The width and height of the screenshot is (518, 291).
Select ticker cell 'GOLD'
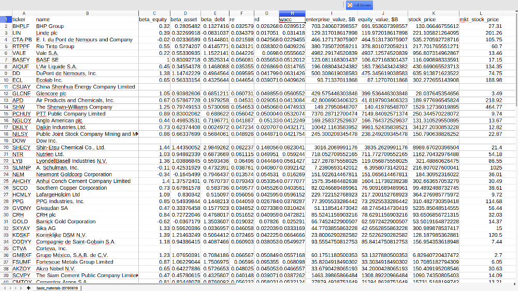tap(24, 221)
